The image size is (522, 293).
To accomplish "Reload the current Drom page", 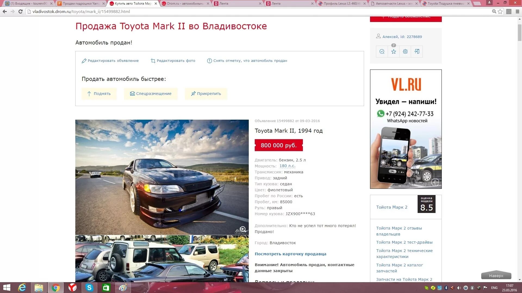I will pos(20,12).
